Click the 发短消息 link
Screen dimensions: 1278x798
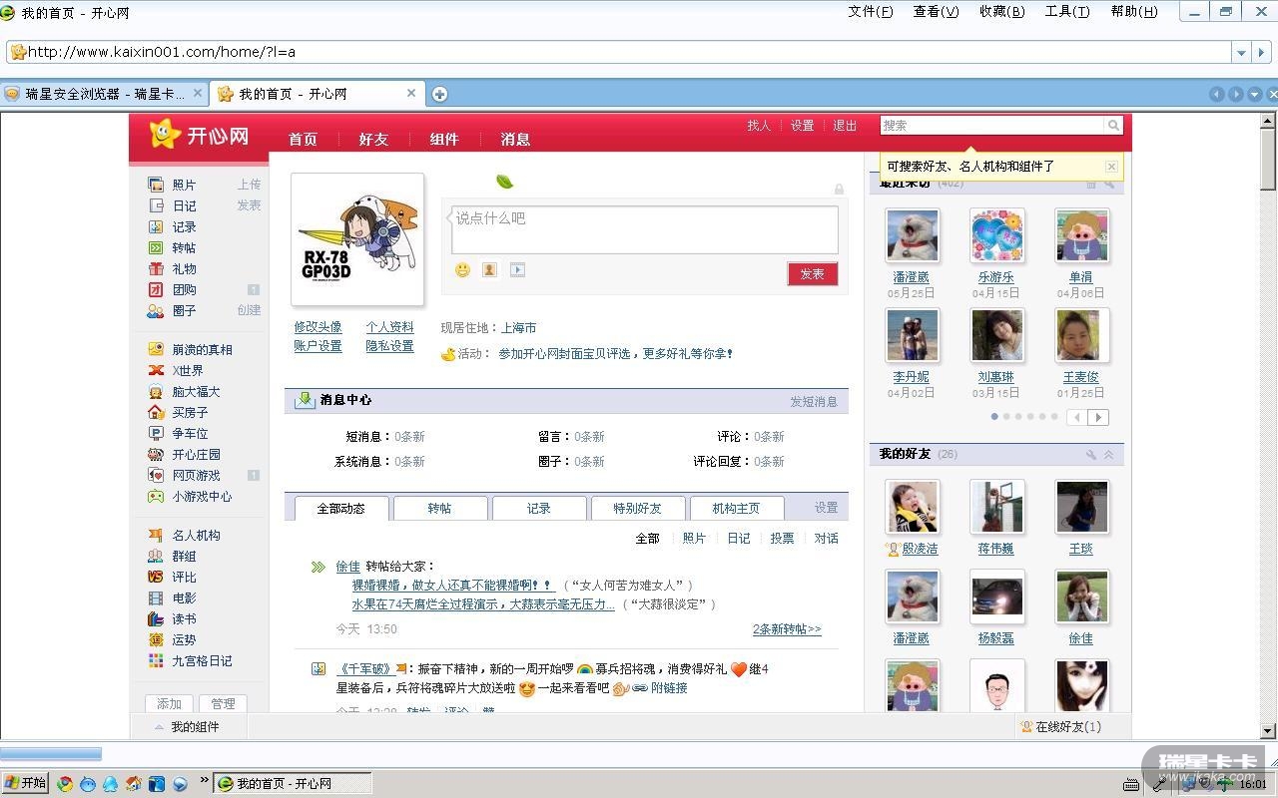coord(814,401)
